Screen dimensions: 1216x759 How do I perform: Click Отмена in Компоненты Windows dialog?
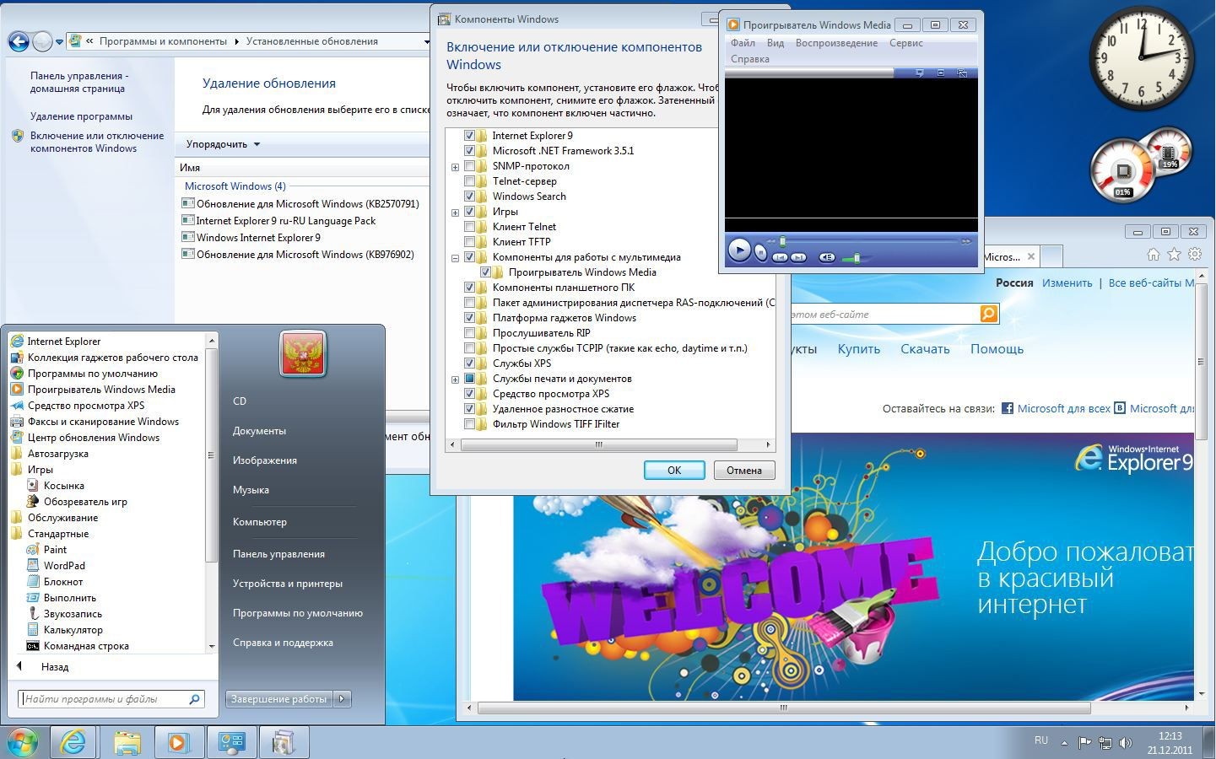[744, 470]
